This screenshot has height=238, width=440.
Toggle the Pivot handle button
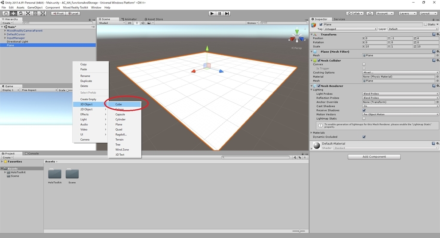(x=58, y=13)
